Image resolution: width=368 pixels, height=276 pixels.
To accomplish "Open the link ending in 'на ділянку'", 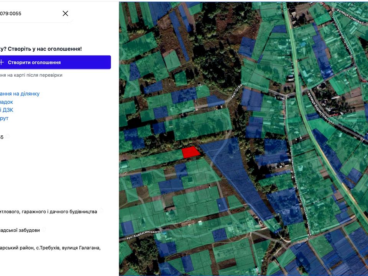I will [x=20, y=94].
